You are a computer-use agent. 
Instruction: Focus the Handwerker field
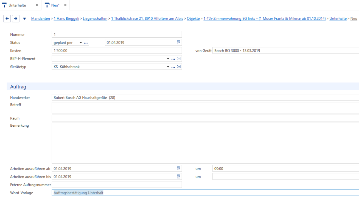tap(205, 98)
